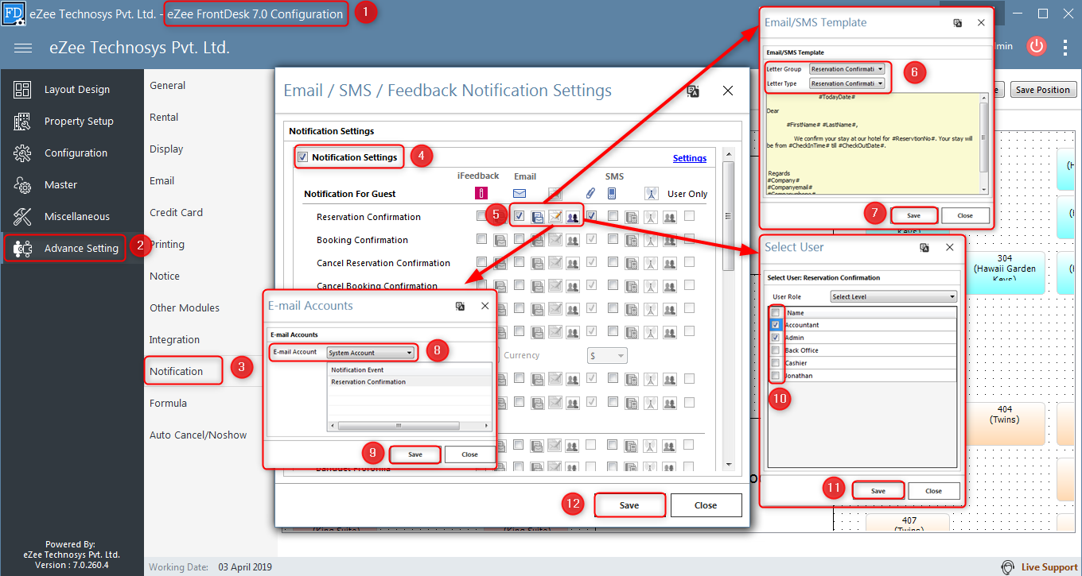Open the Letter Group dropdown
Screen dimensions: 1082x576
(847, 69)
